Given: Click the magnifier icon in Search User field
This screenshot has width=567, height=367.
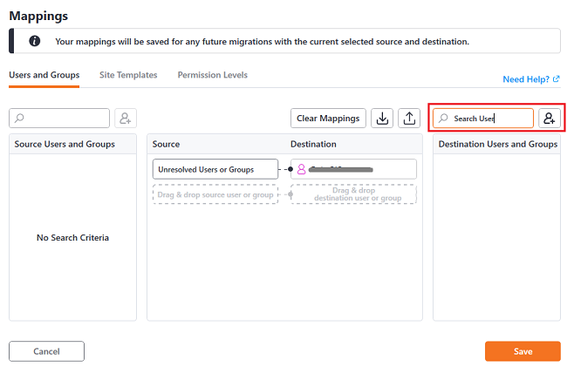Looking at the screenshot, I should pos(445,119).
